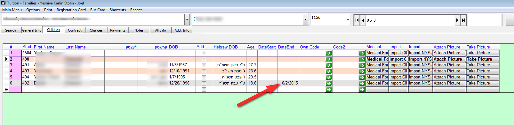This screenshot has height=125, width=514.
Task: Click green arrow after Own Code in new row
Action: 329,89
